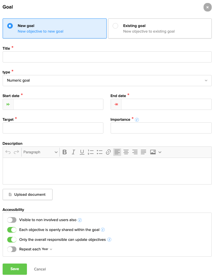The width and height of the screenshot is (216, 279).
Task: Click the Importance info icon
Action: [x=137, y=120]
